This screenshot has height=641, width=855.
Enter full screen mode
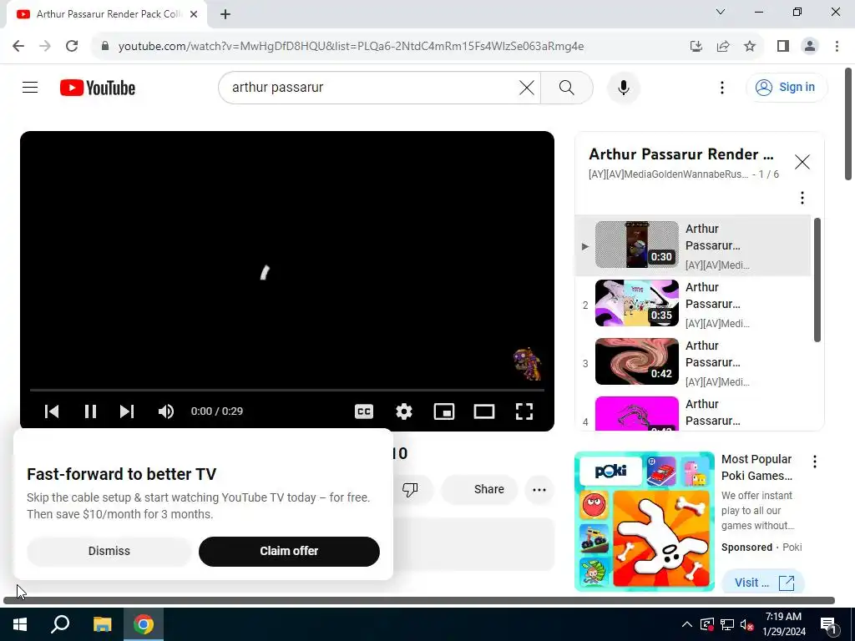pyautogui.click(x=524, y=411)
